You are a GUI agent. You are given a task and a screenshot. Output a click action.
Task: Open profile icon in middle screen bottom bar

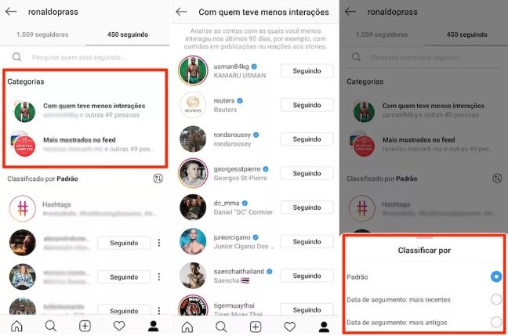[x=324, y=327]
